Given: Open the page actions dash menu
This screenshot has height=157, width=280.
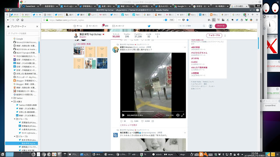Looking at the screenshot, I should coord(179,20).
